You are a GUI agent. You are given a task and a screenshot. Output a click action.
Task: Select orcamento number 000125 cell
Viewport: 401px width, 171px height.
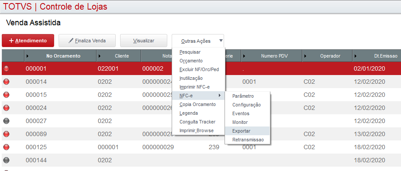36,147
